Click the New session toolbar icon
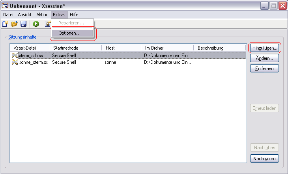This screenshot has height=174, width=288. [5, 24]
